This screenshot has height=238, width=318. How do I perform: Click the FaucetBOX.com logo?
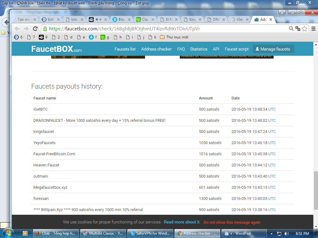click(x=57, y=49)
